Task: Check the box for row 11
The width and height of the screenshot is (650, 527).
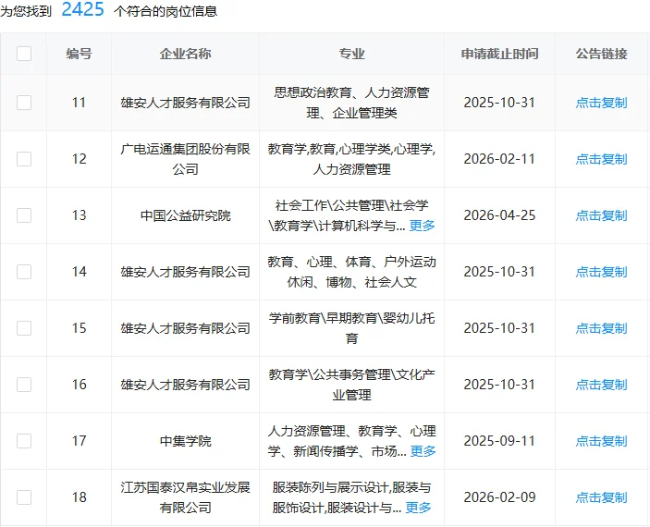Action: click(24, 103)
